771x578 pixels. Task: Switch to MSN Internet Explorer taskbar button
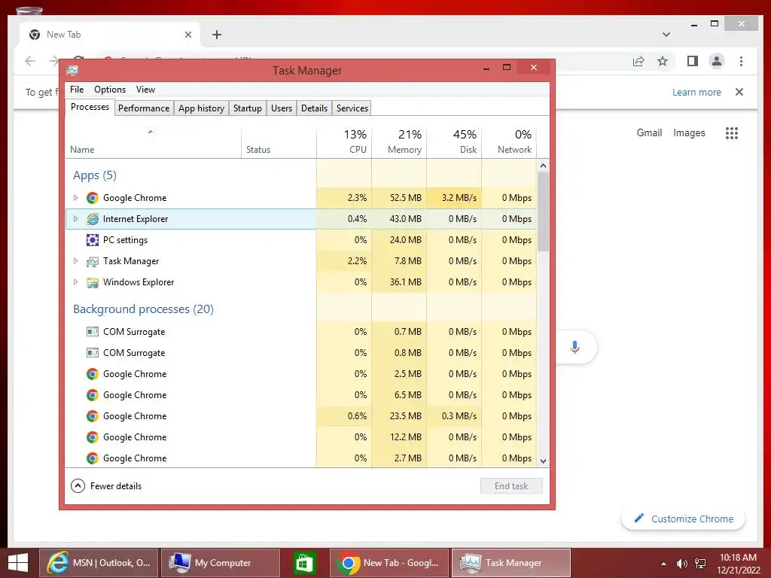tap(99, 563)
